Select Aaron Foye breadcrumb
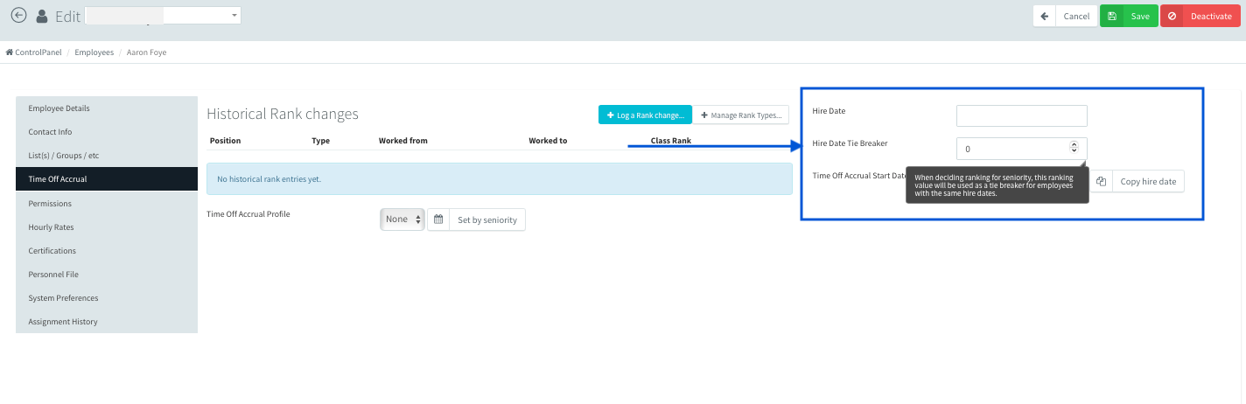The width and height of the screenshot is (1246, 404). [146, 52]
